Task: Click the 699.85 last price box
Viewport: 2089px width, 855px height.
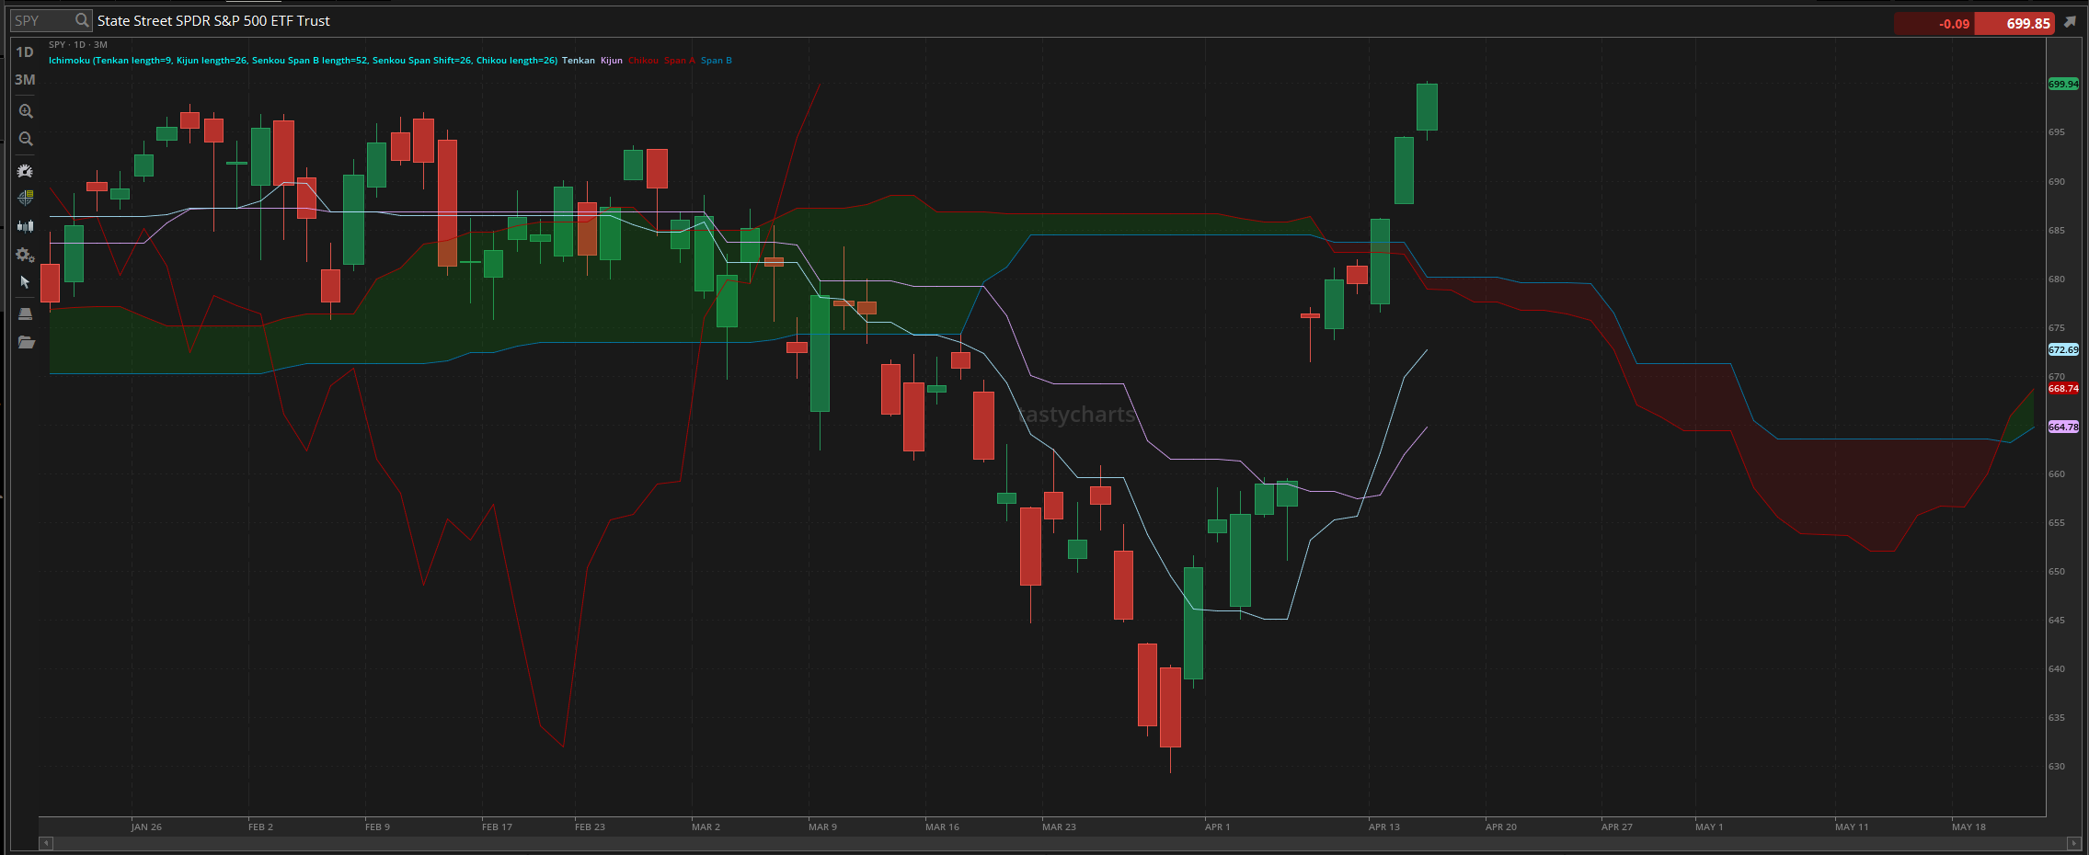Action: (2014, 24)
